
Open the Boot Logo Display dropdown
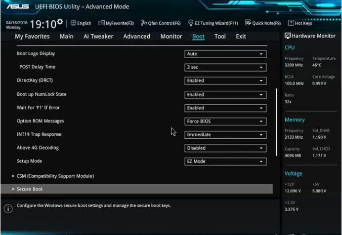click(225, 54)
